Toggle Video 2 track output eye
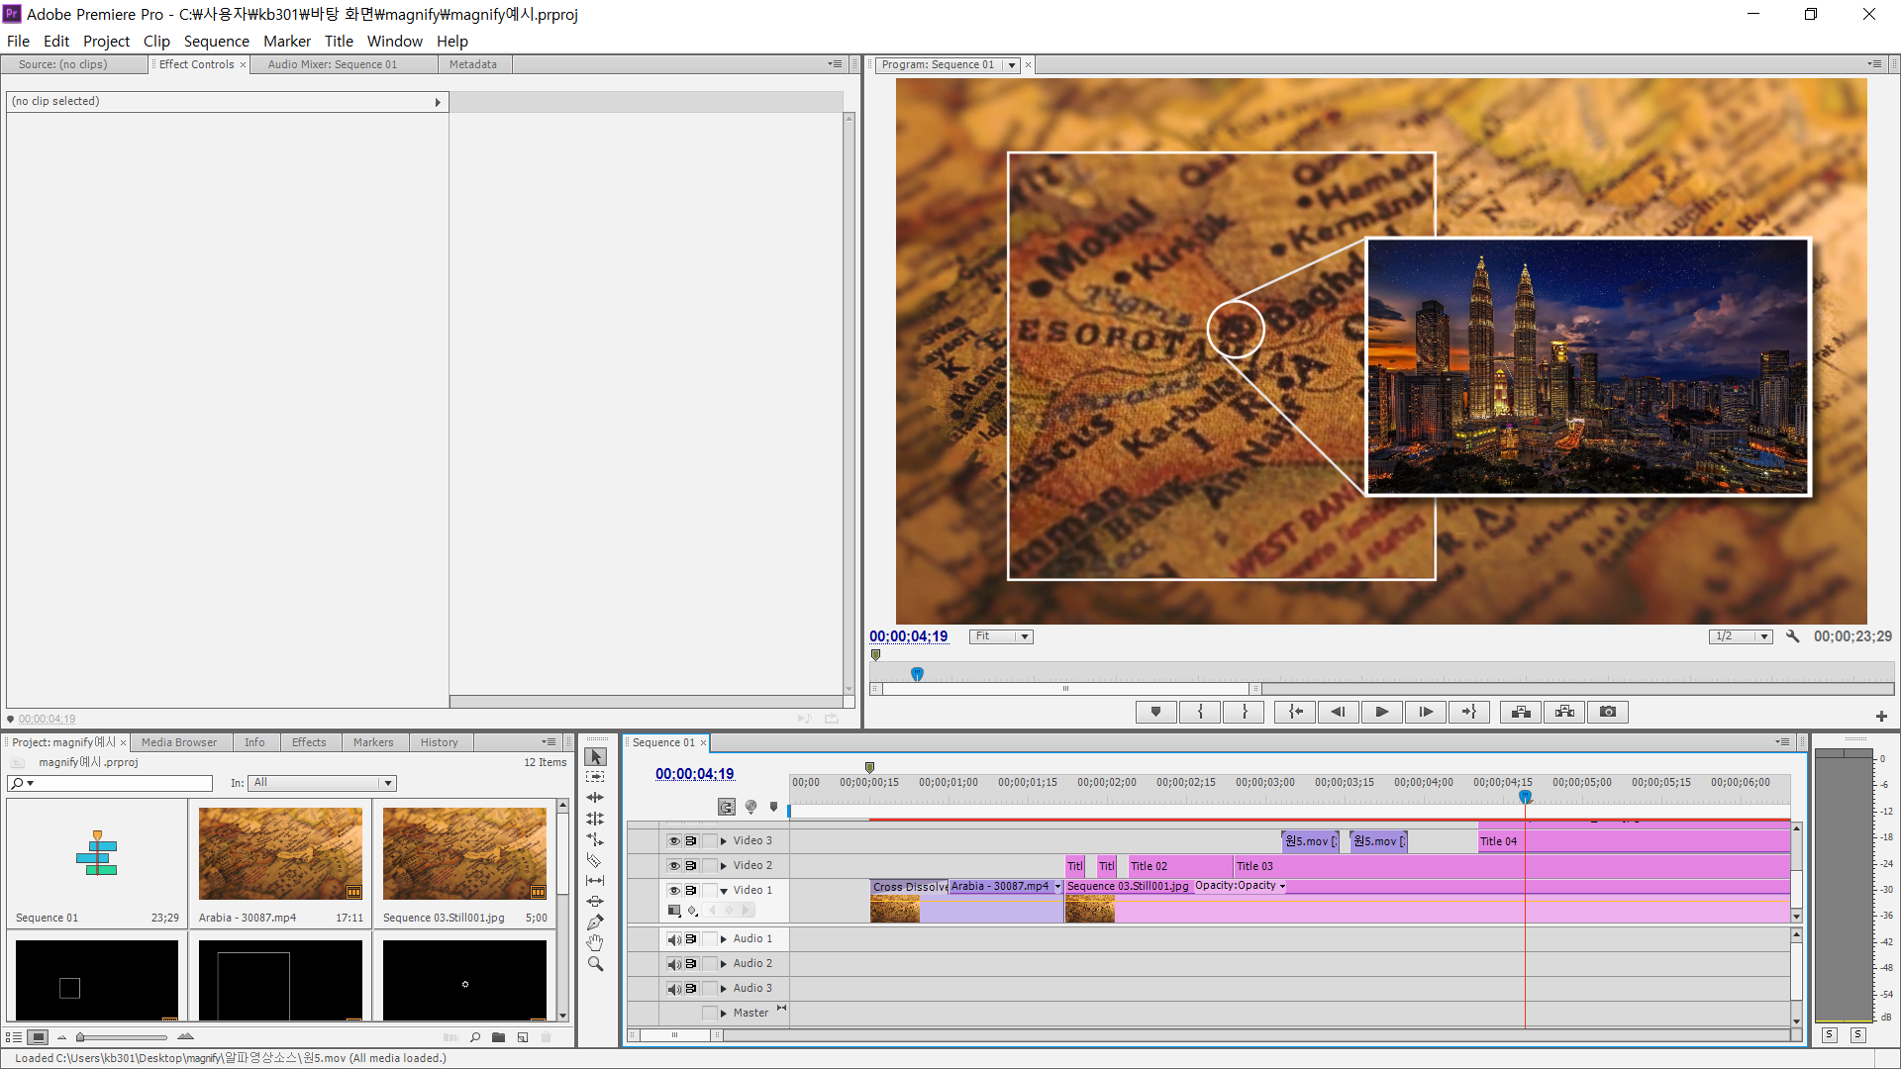1901x1069 pixels. coord(674,865)
